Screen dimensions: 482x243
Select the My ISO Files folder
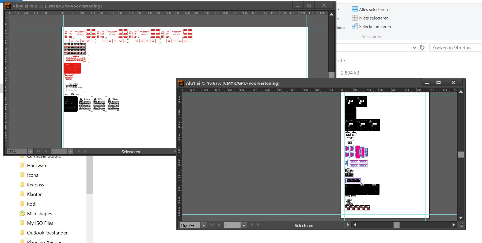click(x=40, y=223)
